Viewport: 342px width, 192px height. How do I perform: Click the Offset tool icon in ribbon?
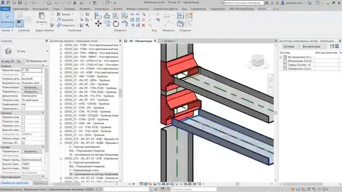coord(107,15)
